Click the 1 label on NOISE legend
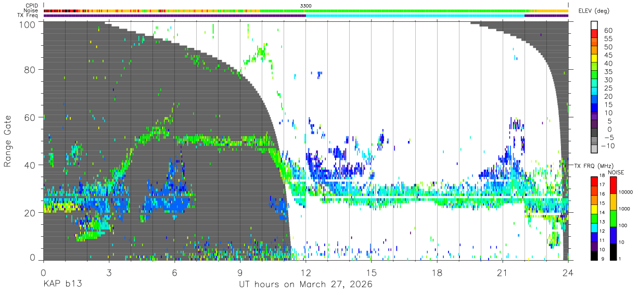 [x=619, y=259]
